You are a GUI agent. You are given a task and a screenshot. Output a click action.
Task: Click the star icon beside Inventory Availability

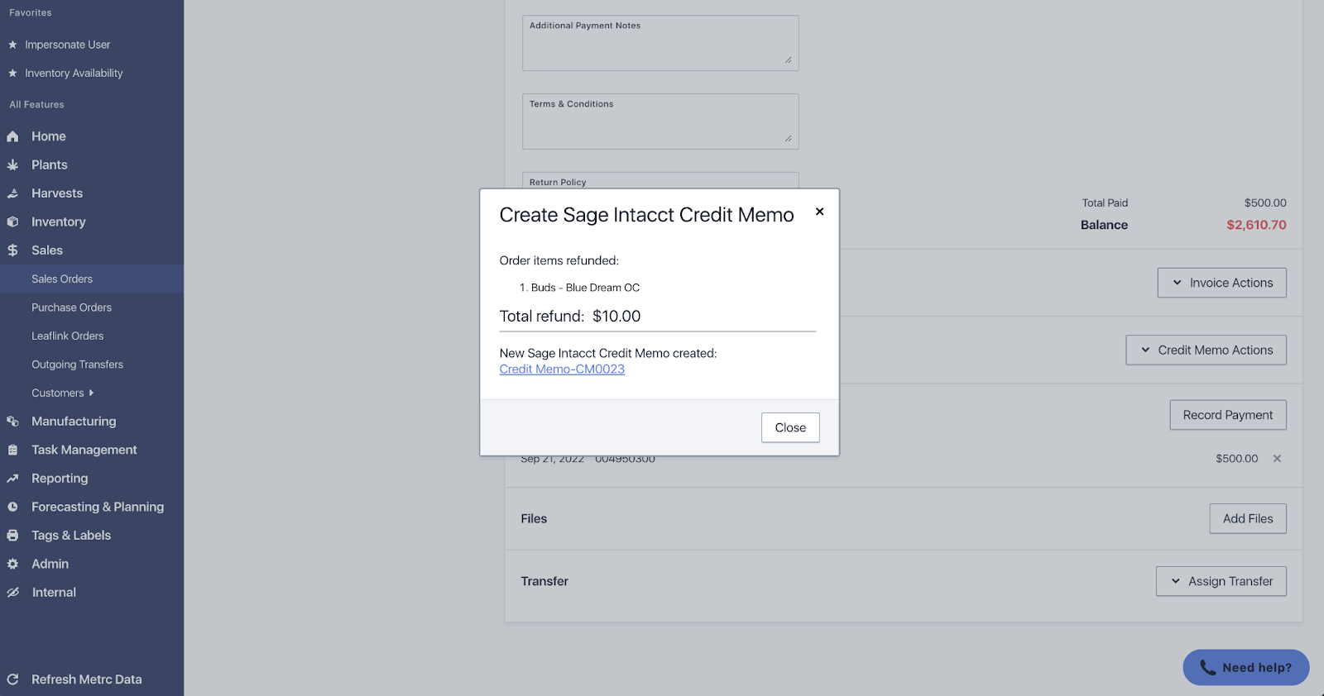click(x=12, y=73)
